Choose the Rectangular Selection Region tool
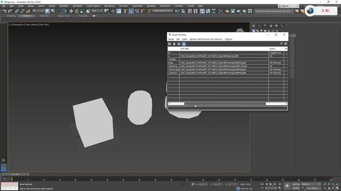Image resolution: width=341 pixels, height=191 pixels. (x=59, y=11)
